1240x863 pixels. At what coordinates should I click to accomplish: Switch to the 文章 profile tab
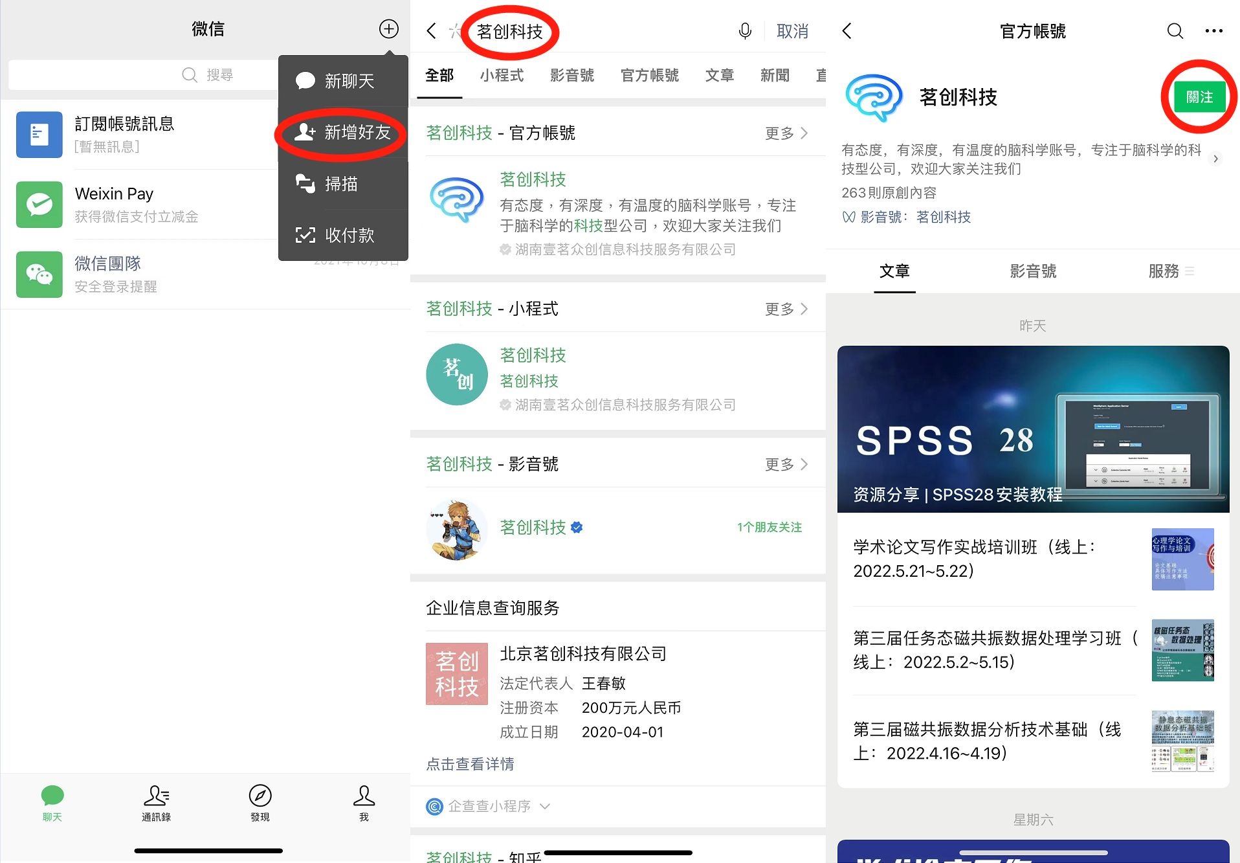(894, 271)
